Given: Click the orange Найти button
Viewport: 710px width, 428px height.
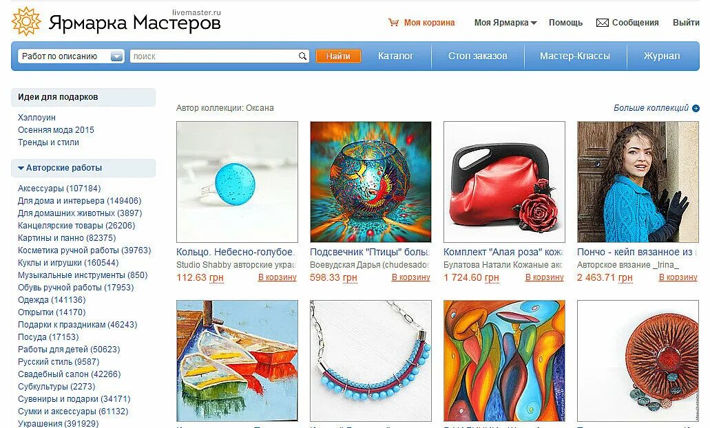Looking at the screenshot, I should 338,56.
